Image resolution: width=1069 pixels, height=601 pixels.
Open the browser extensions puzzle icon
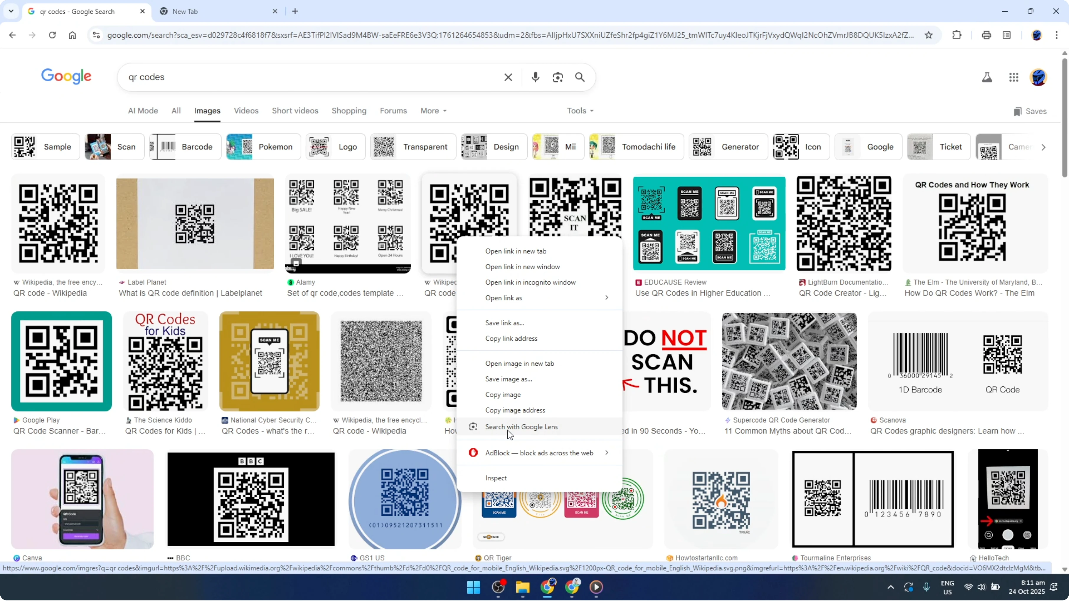coord(957,35)
